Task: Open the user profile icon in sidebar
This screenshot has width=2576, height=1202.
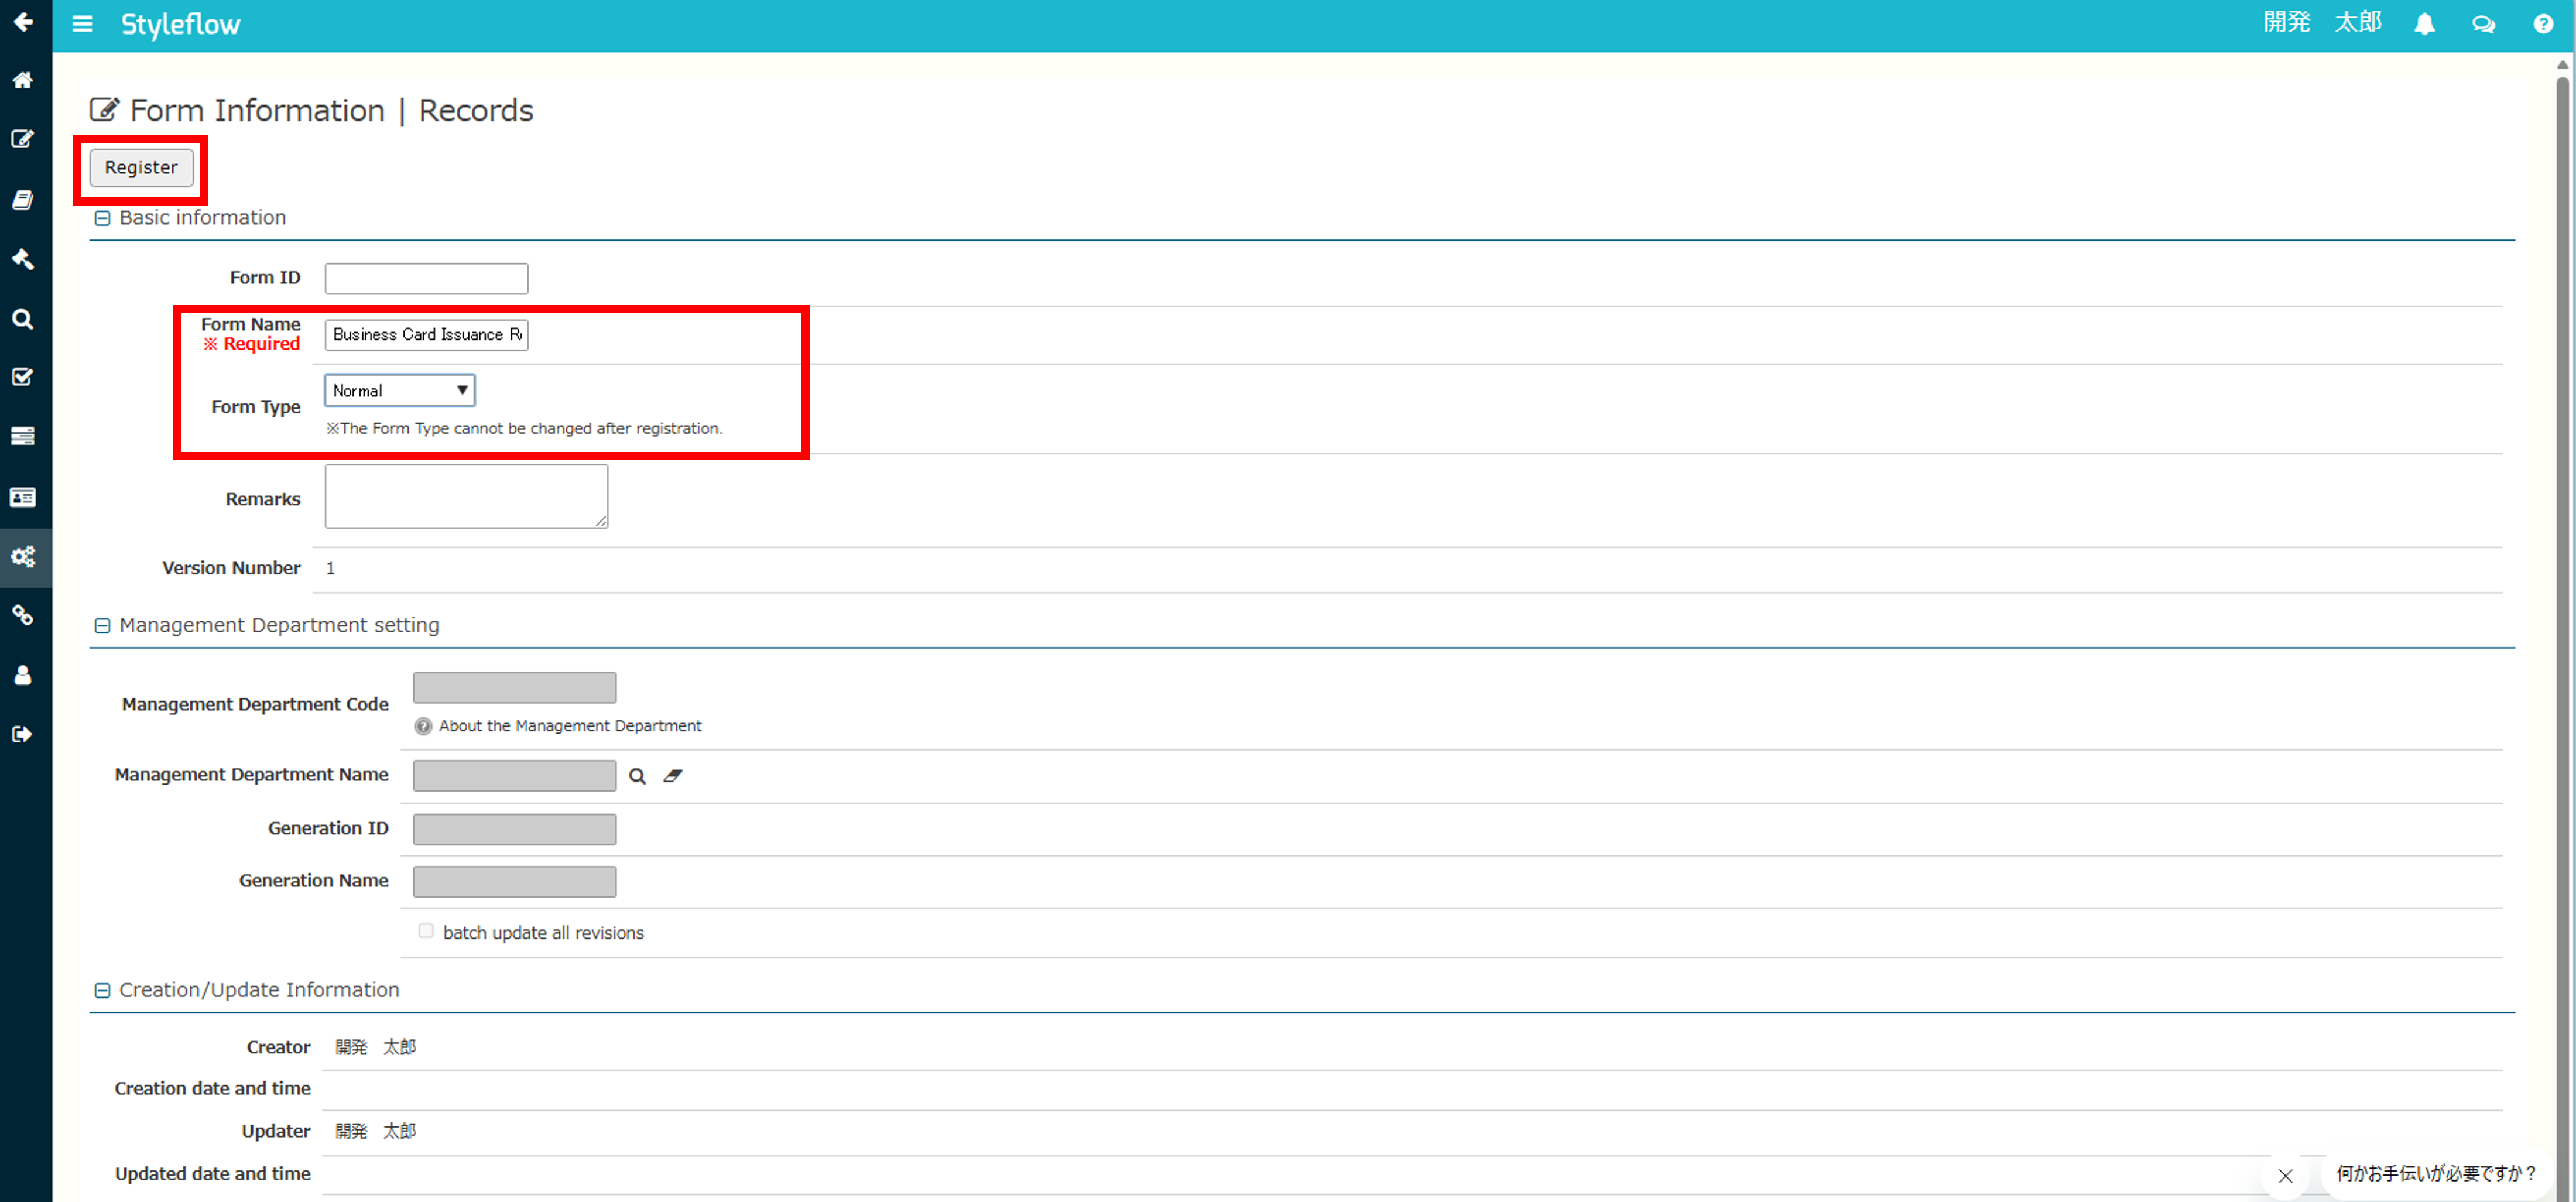Action: point(23,675)
